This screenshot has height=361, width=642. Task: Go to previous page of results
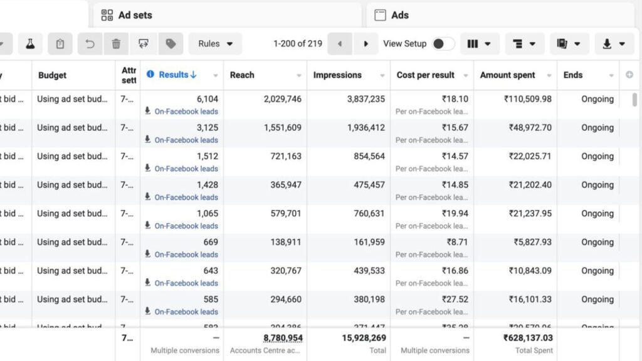(x=340, y=44)
